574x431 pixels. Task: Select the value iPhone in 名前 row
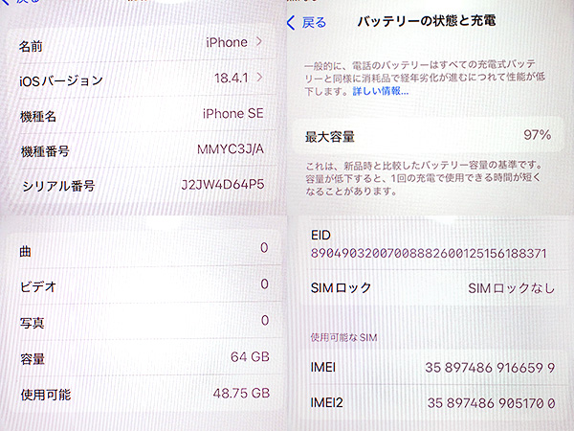227,42
